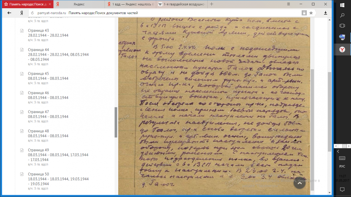
Task: Open Страница 46 document
Action: (38, 93)
